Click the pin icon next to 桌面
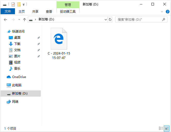 (x=39, y=38)
